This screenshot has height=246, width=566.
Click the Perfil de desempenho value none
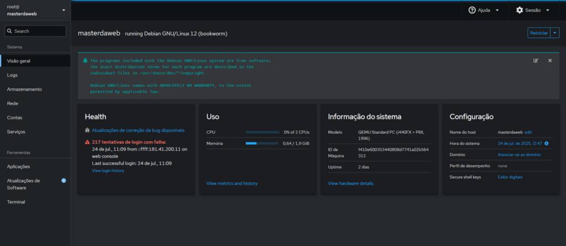tap(502, 166)
